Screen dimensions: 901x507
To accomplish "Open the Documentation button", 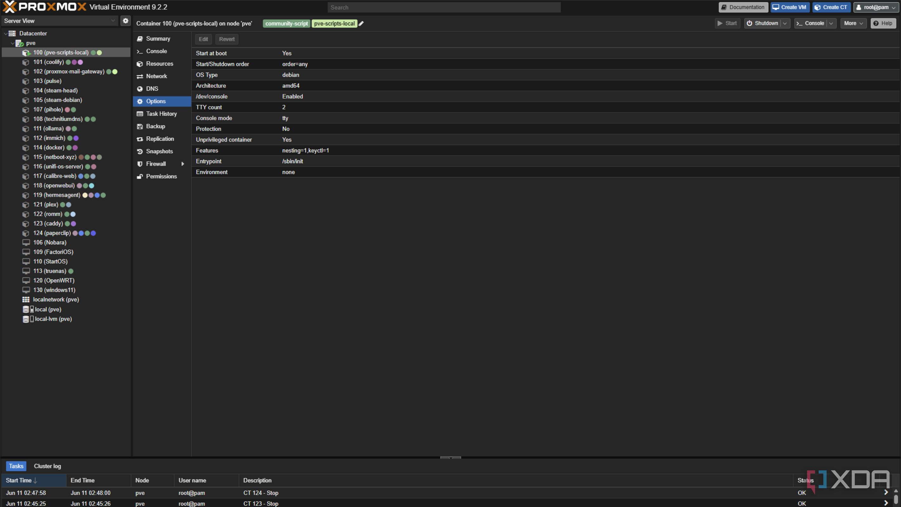I will click(x=743, y=7).
